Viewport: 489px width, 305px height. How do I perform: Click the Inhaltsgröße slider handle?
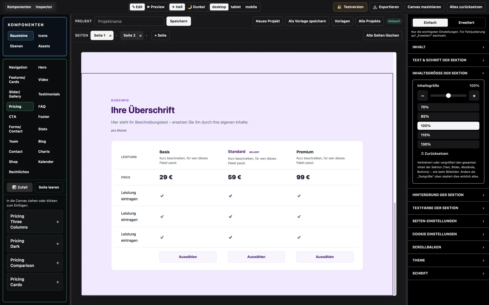pos(448,96)
